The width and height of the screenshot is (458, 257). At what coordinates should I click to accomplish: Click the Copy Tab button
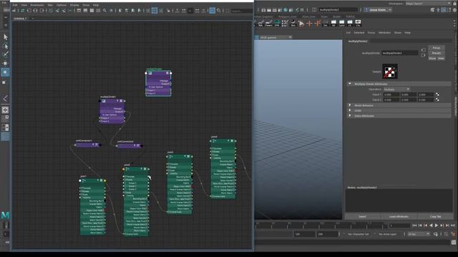click(435, 216)
